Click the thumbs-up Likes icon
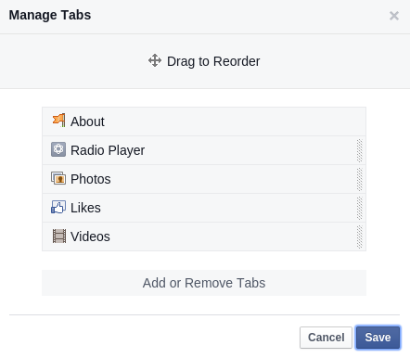Image resolution: width=410 pixels, height=358 pixels. [58, 207]
